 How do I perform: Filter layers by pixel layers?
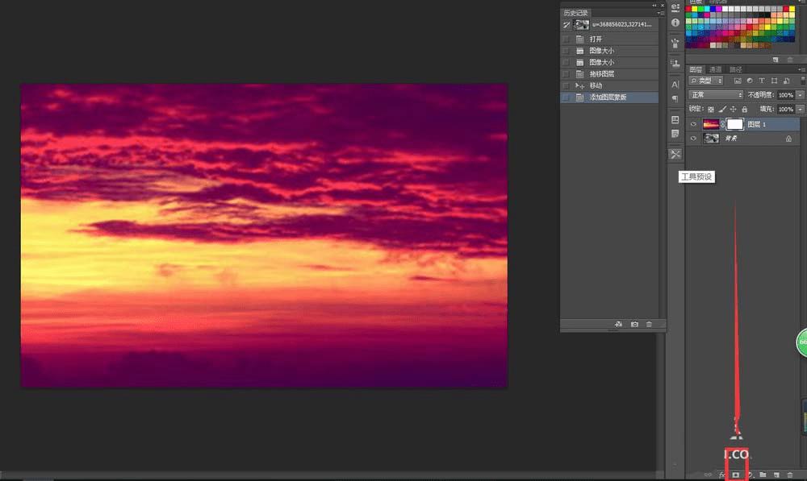click(x=738, y=81)
